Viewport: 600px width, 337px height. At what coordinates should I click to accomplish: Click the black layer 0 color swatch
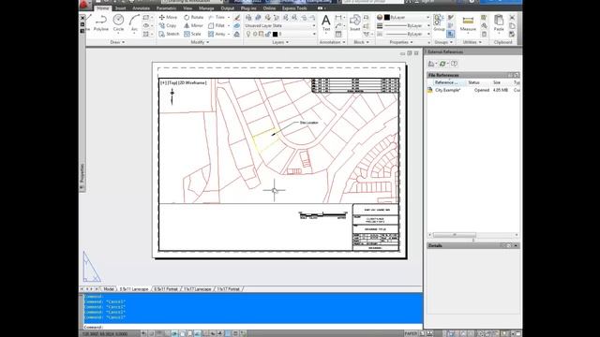point(275,34)
